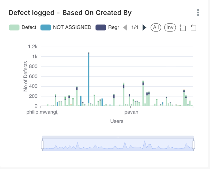Toggle the NOT ASSIGNED legend series
210x169 pixels.
[66, 27]
